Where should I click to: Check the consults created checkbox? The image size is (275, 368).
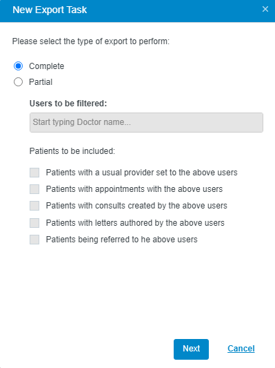(x=34, y=206)
